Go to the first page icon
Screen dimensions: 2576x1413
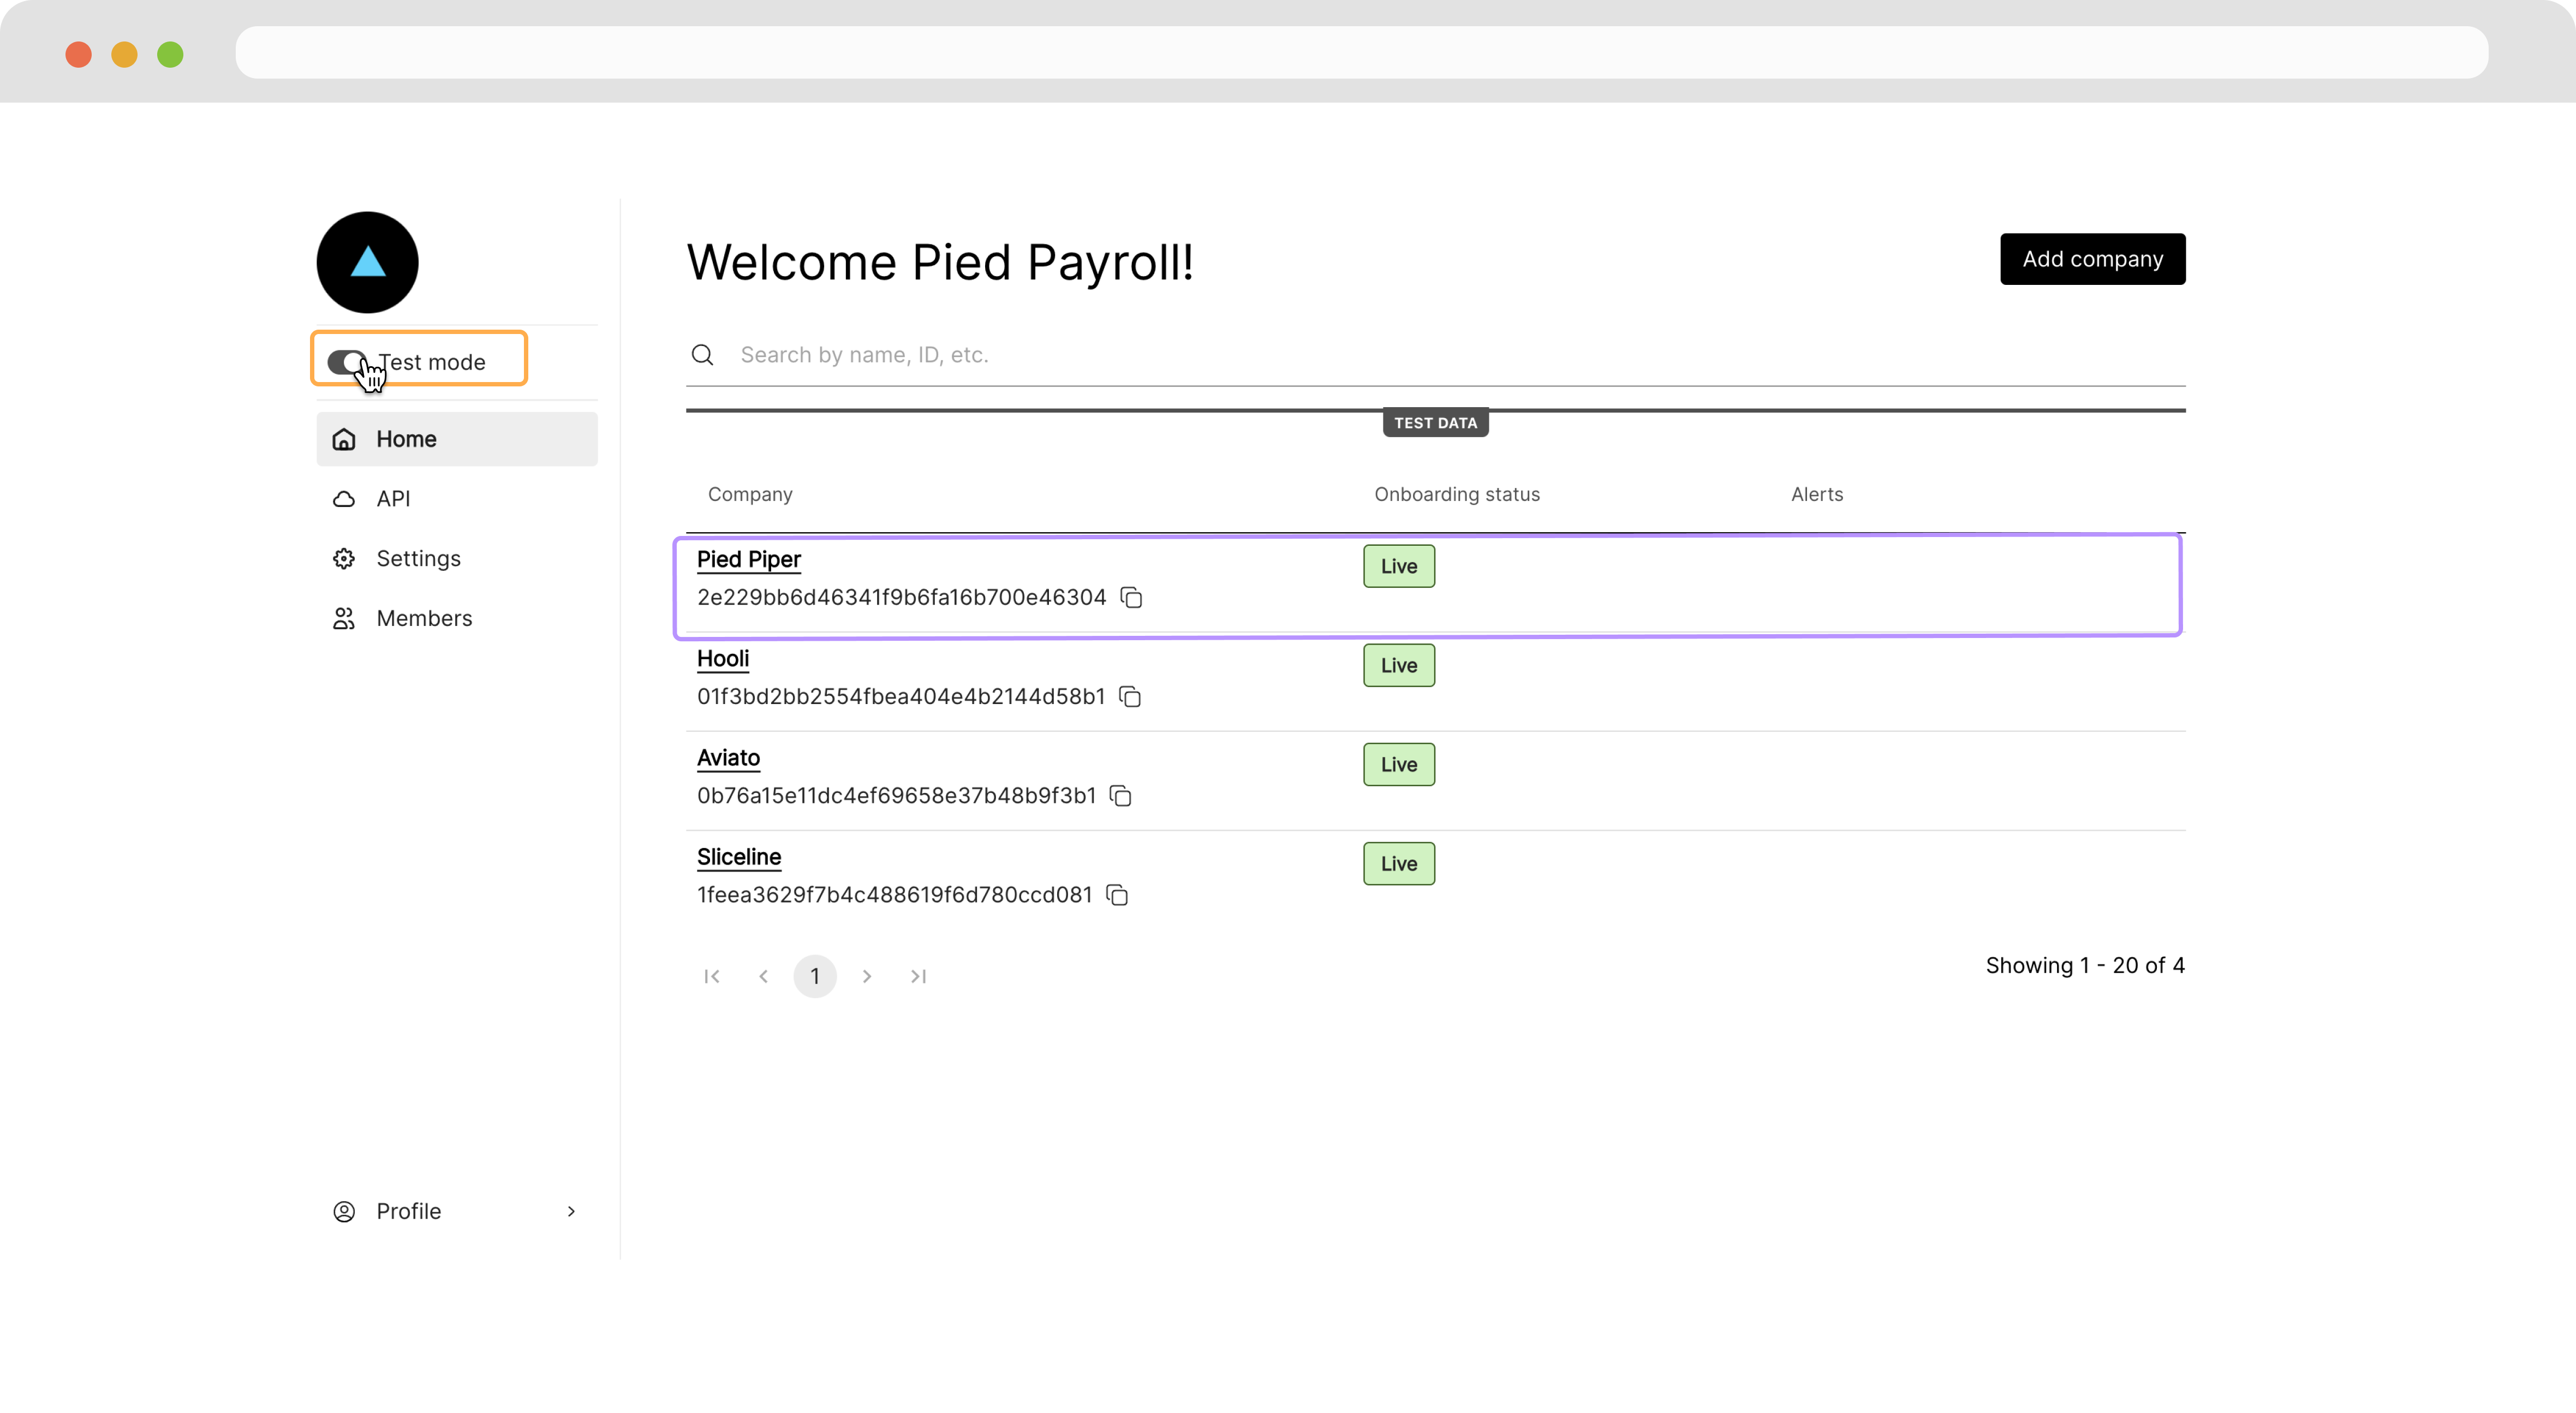click(712, 976)
